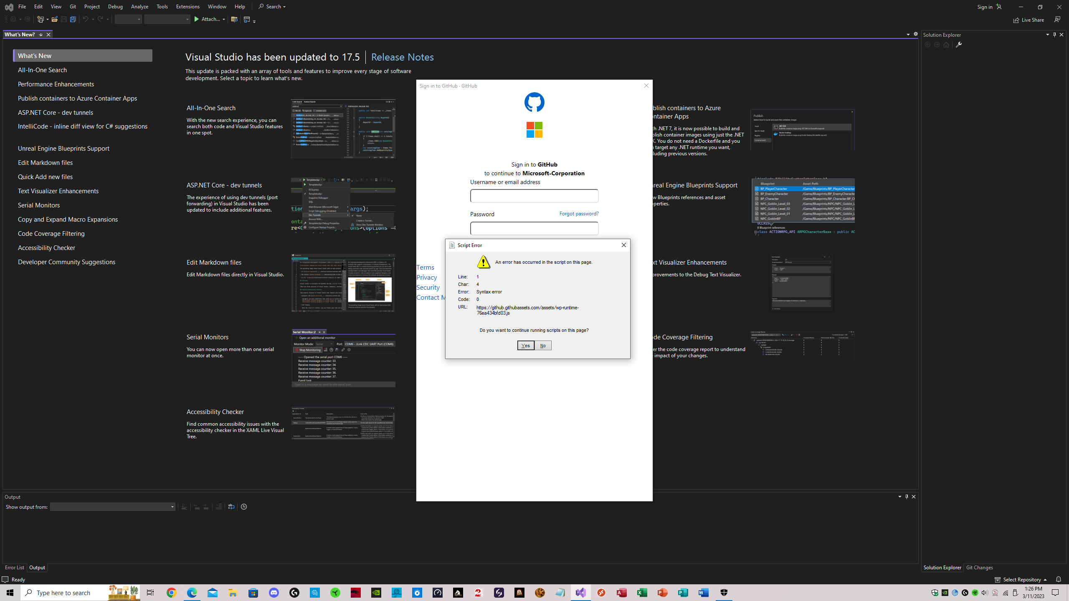The width and height of the screenshot is (1069, 601).
Task: Expand Show output from dropdown
Action: (x=172, y=507)
